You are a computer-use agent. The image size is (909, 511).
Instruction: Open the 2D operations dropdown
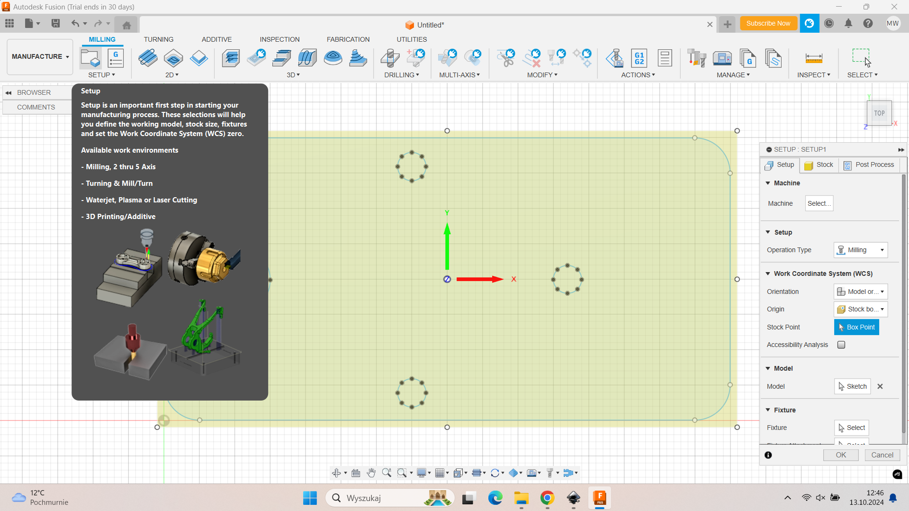click(172, 75)
